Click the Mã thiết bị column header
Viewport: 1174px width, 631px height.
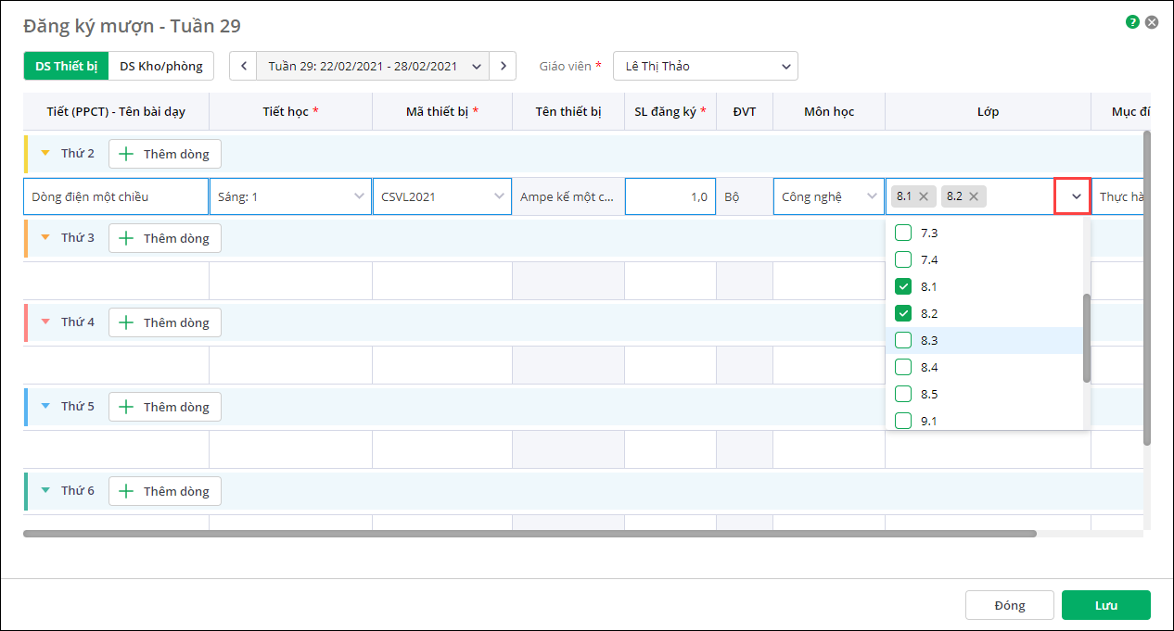click(442, 111)
